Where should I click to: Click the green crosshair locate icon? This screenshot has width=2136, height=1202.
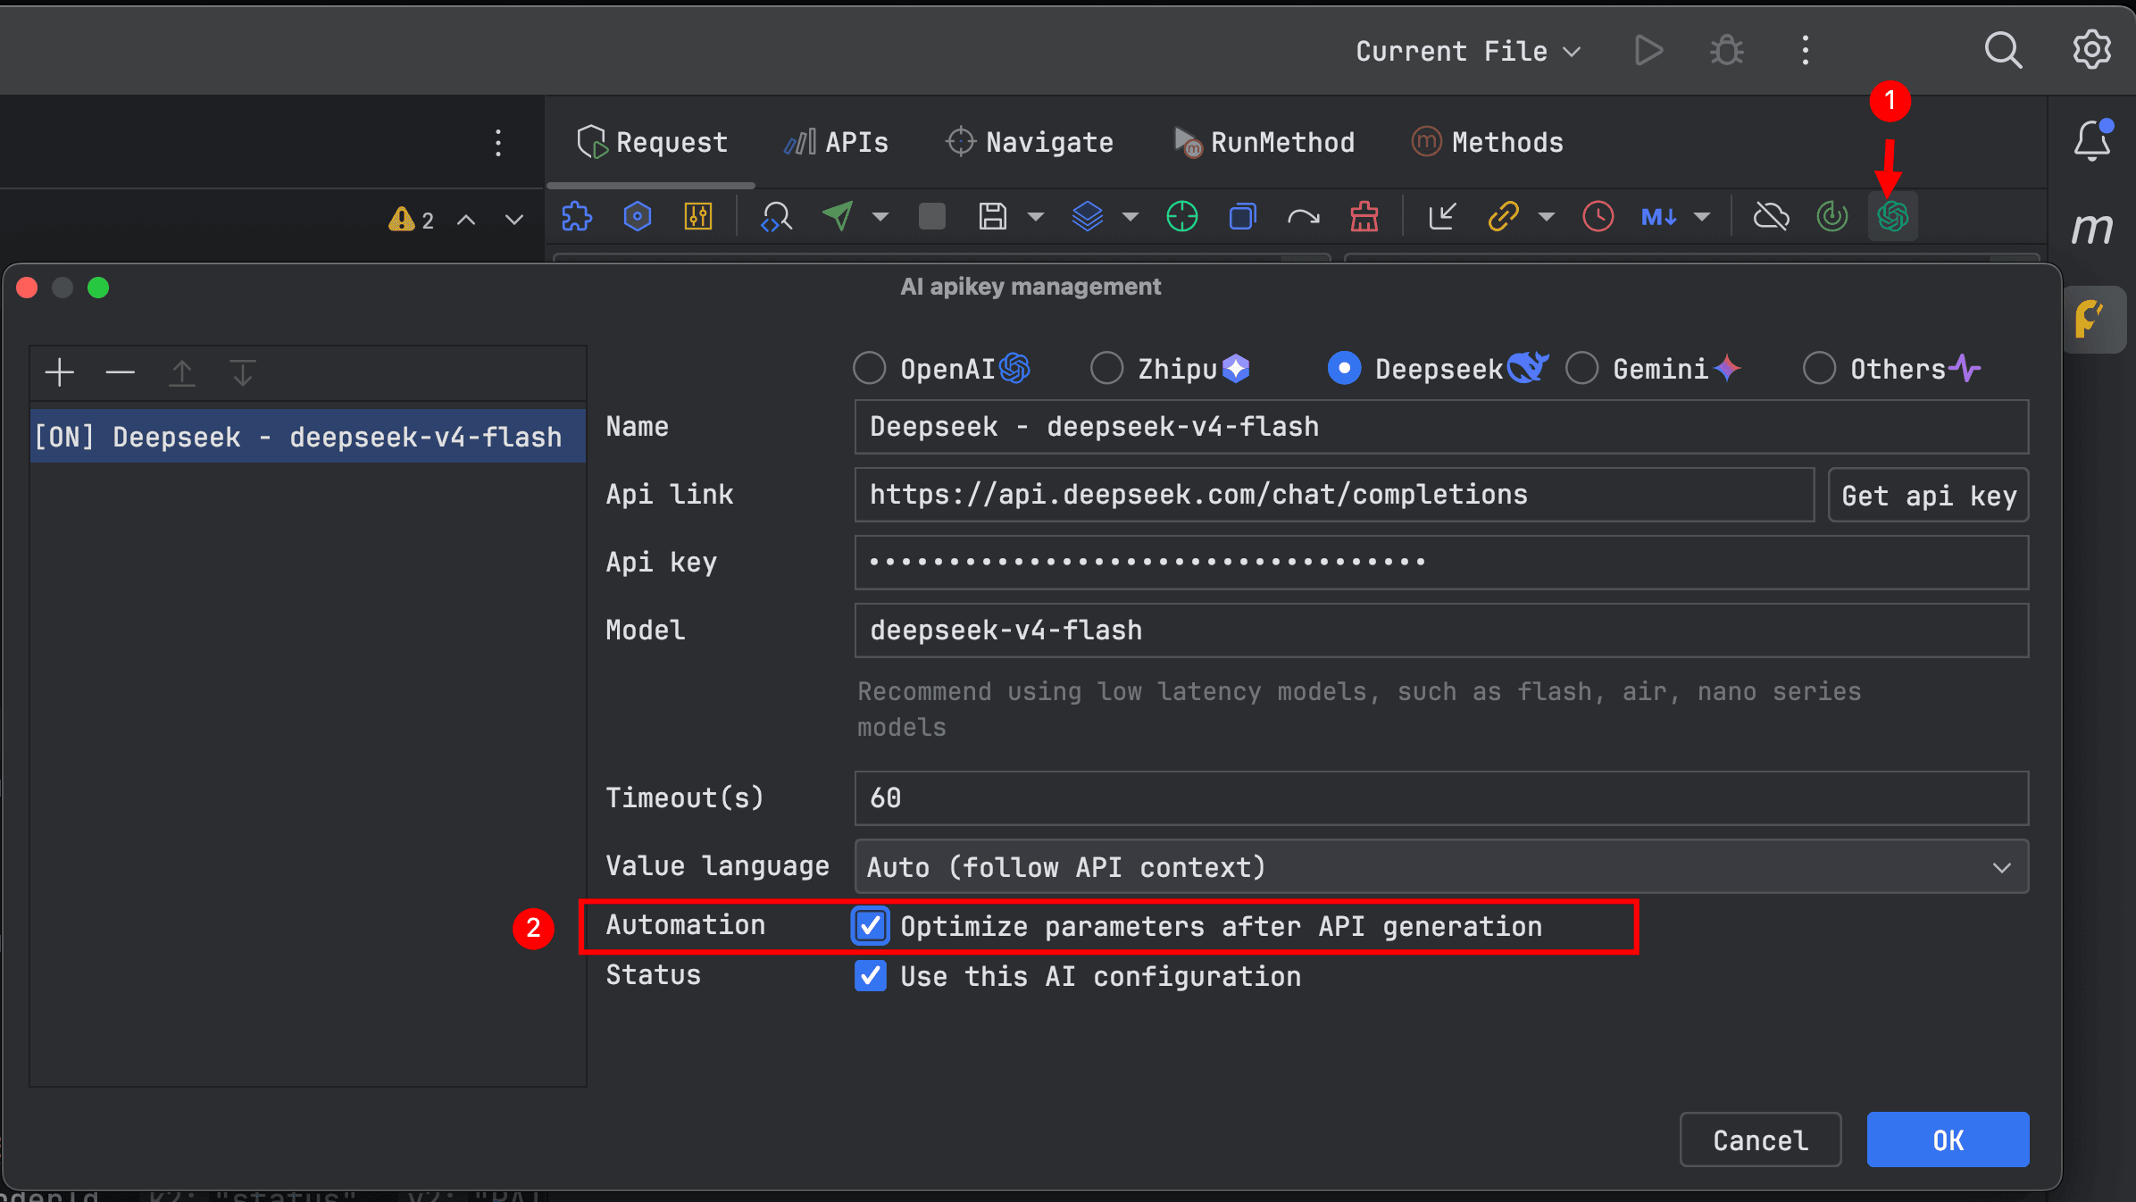click(1181, 216)
